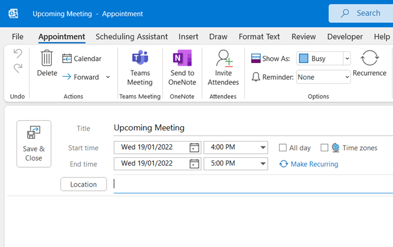The height and width of the screenshot is (247, 393).
Task: Open Teams Meeting from the ribbon
Action: point(140,68)
